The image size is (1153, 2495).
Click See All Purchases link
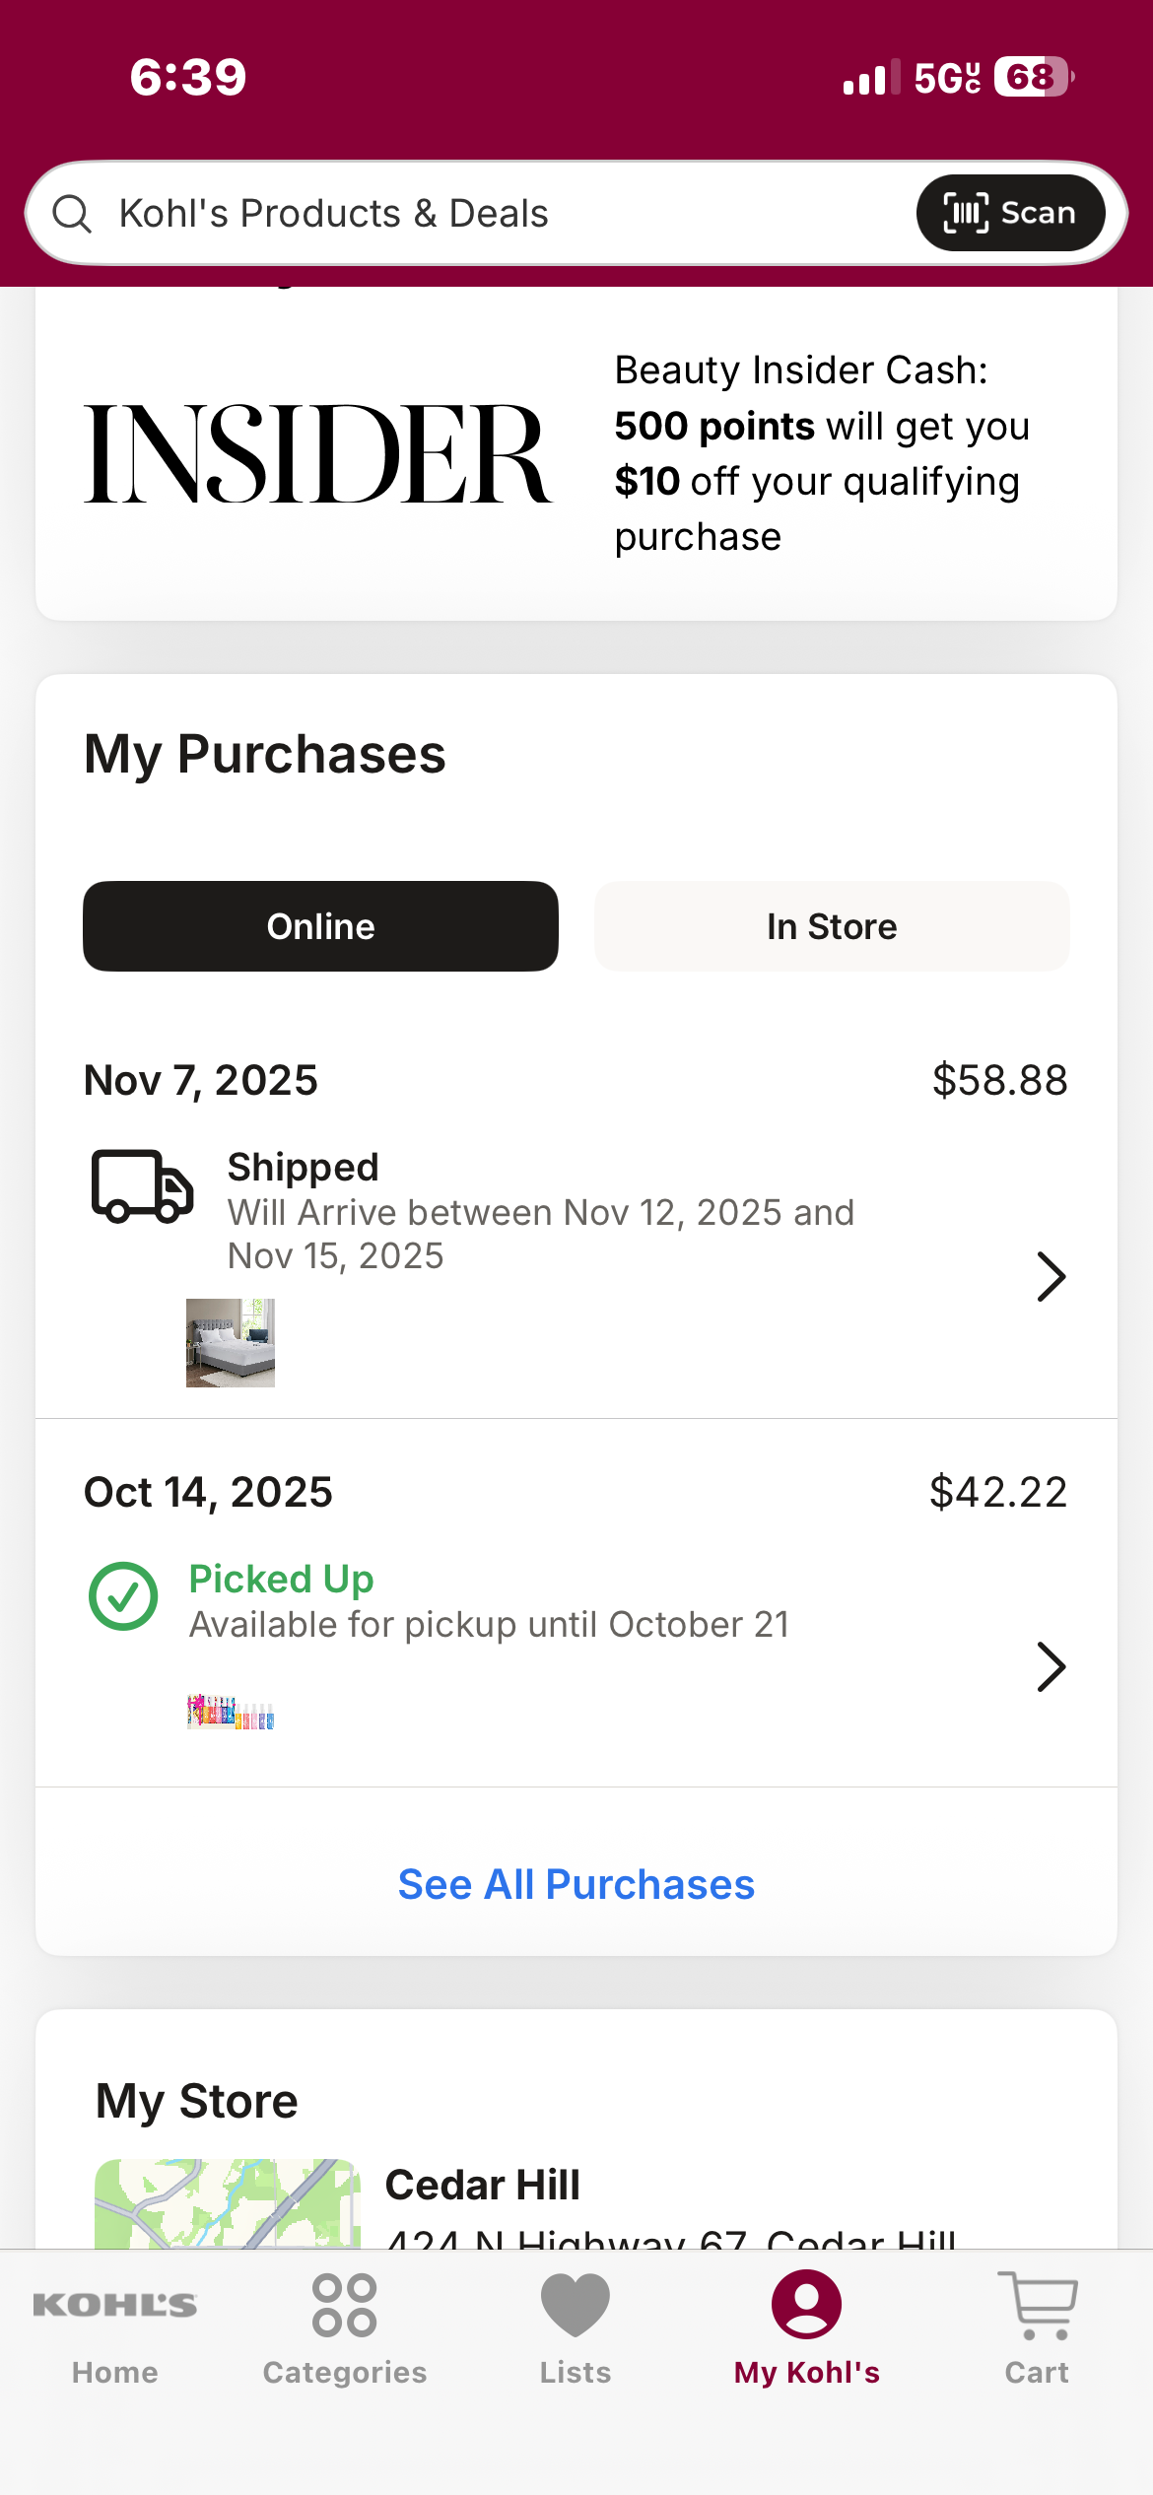pyautogui.click(x=576, y=1884)
